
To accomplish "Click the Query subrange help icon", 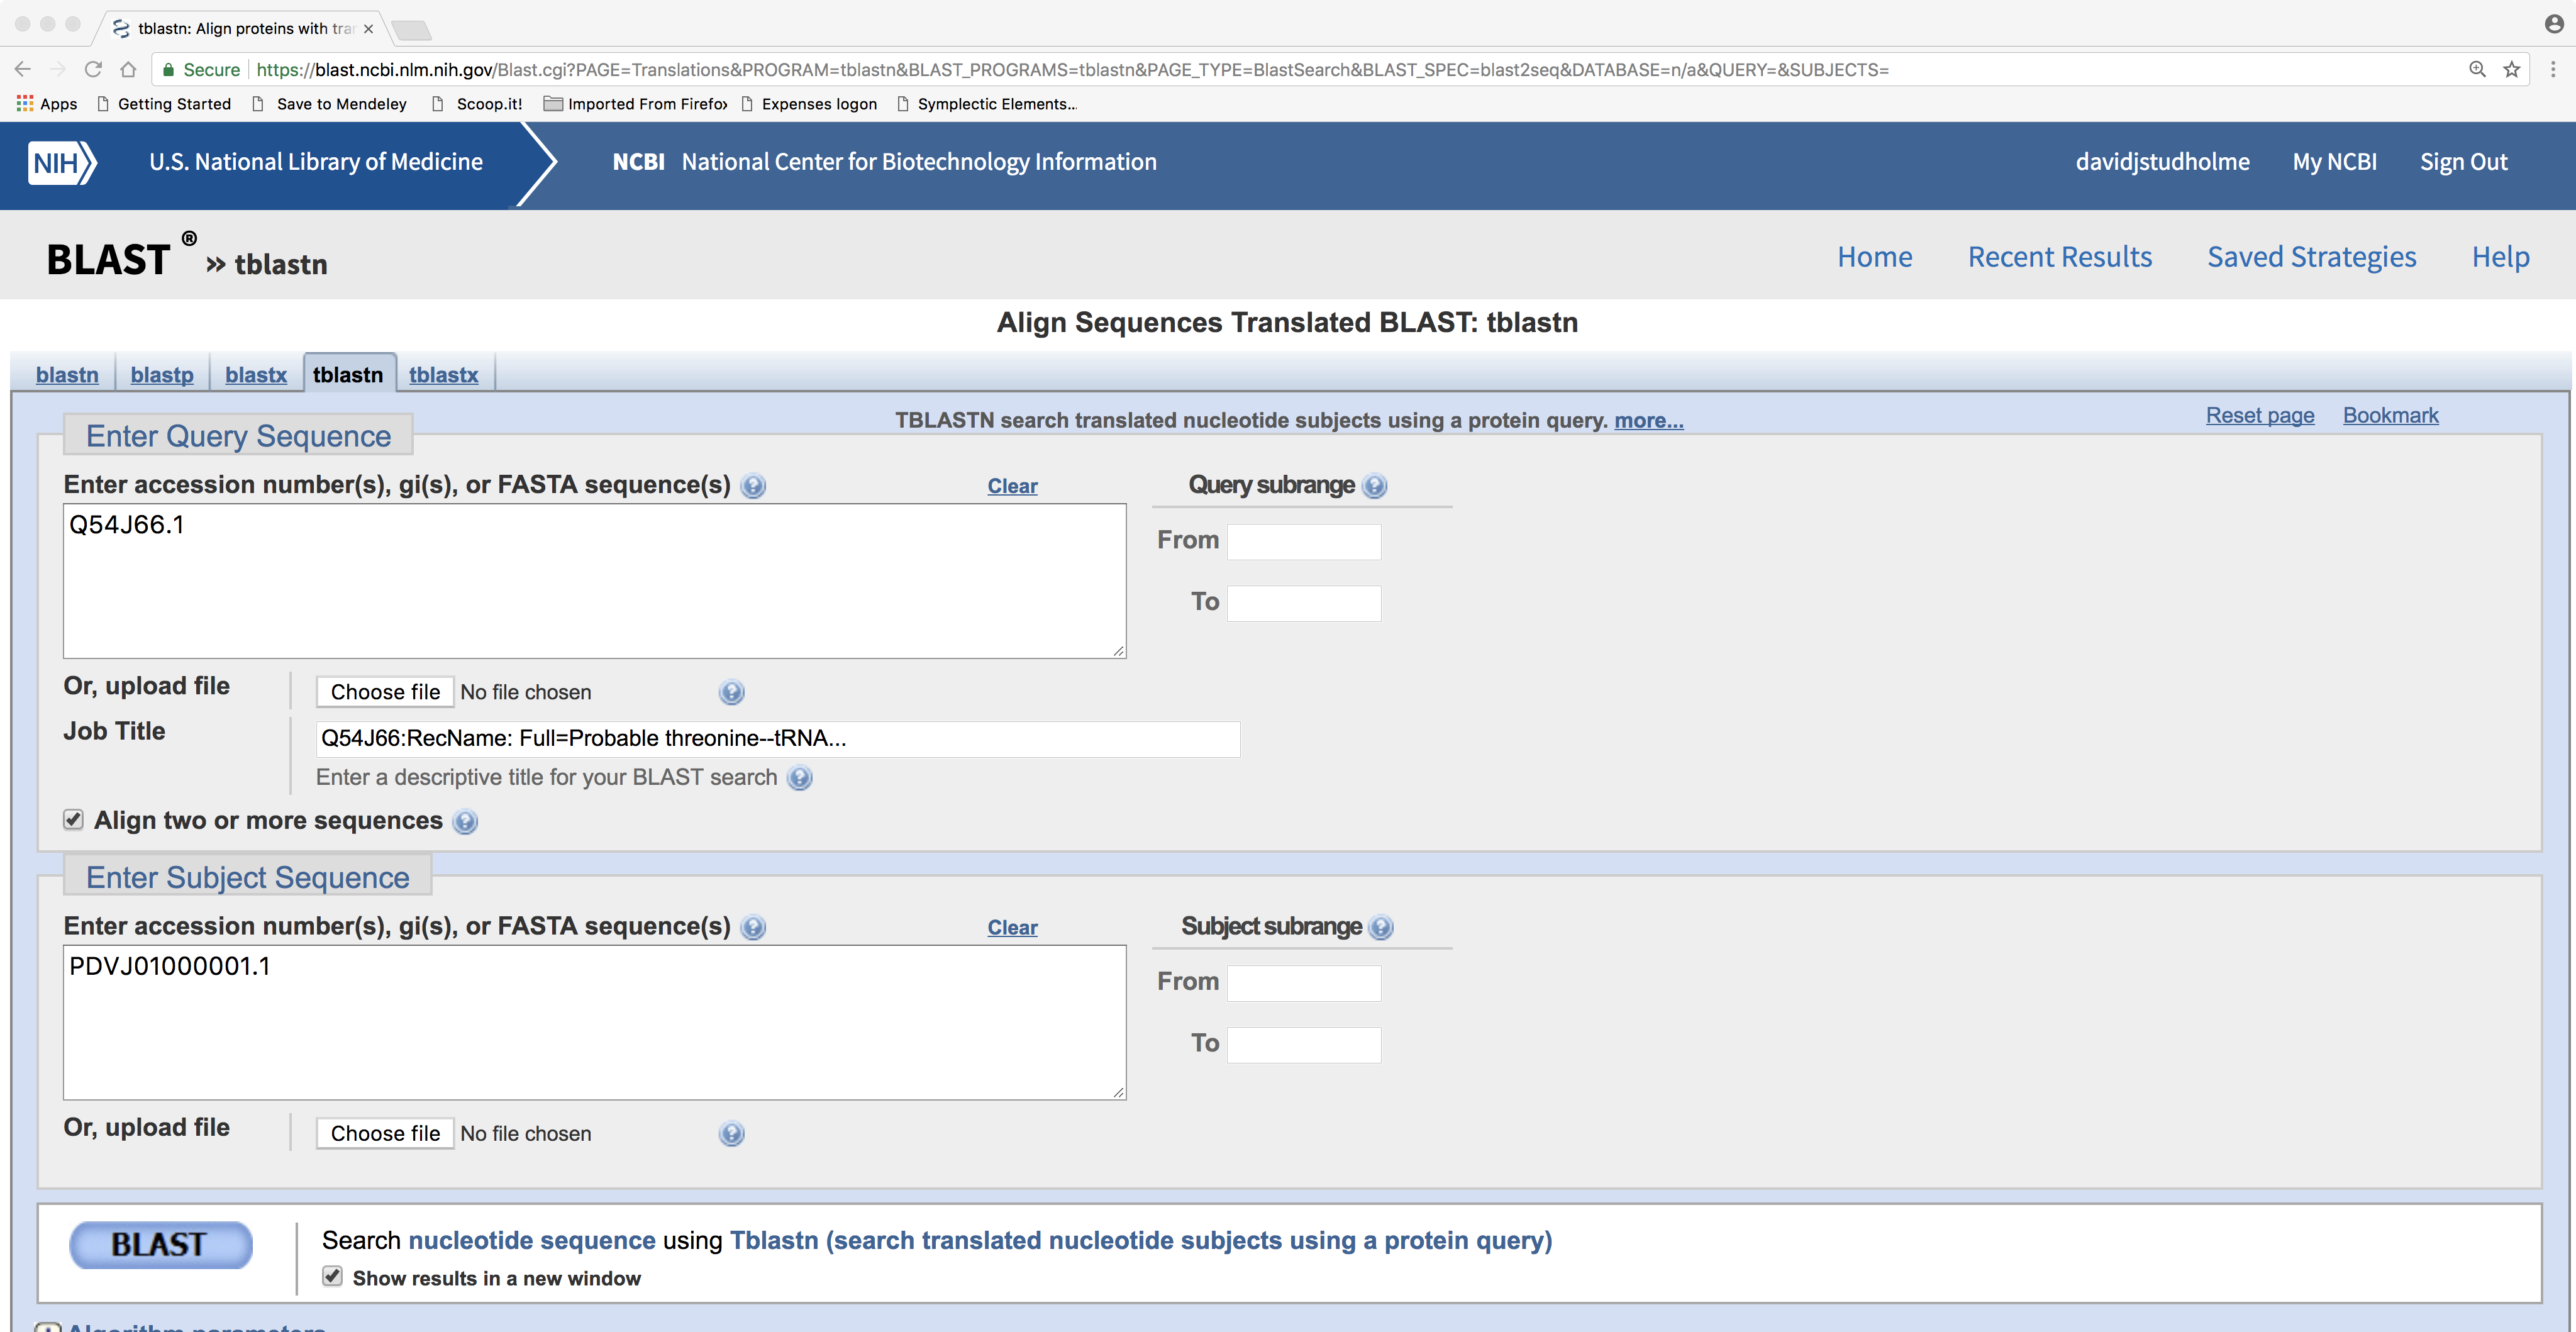I will click(x=1375, y=486).
